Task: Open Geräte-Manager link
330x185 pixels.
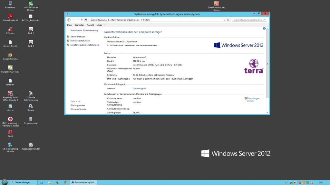Action: [78, 37]
